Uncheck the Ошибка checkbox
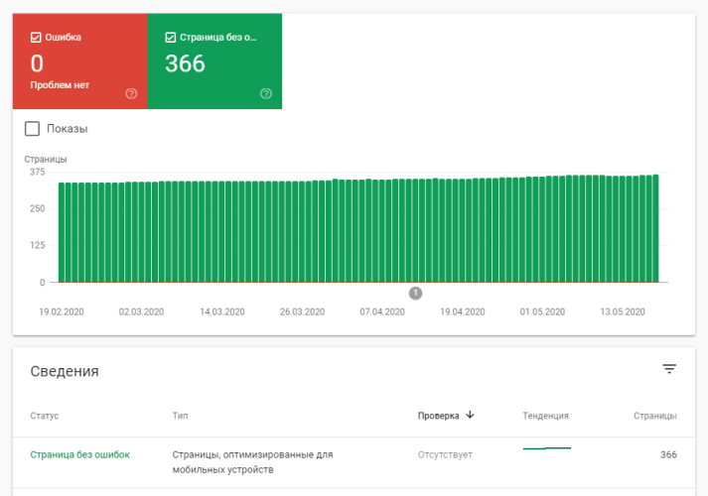 point(36,38)
